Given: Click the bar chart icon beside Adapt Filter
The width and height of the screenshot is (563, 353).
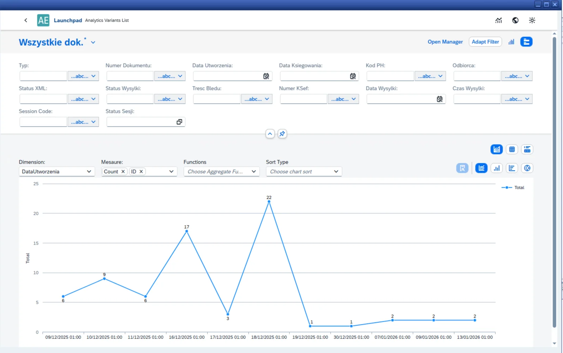Looking at the screenshot, I should (511, 42).
